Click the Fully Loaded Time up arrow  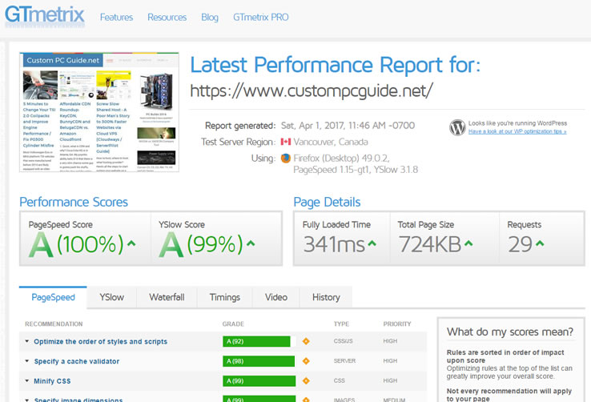click(372, 243)
